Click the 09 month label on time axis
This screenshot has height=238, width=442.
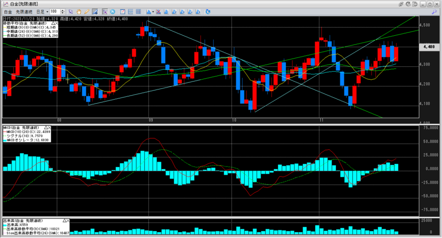pos(151,120)
